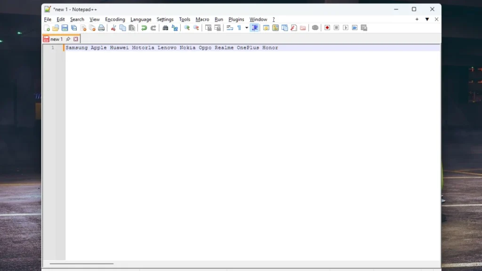
Task: Click the menu bar close X
Action: (x=436, y=19)
